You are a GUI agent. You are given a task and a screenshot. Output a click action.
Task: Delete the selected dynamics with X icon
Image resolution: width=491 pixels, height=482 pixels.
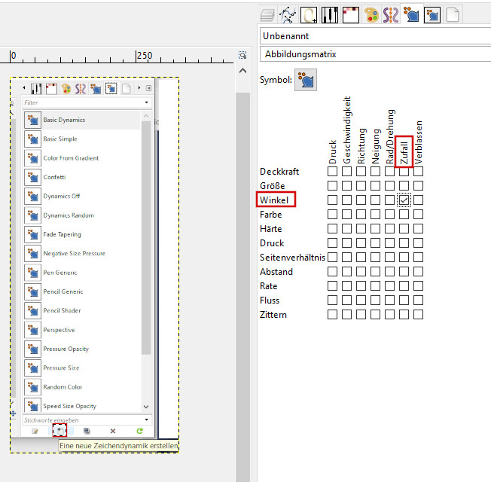(113, 431)
